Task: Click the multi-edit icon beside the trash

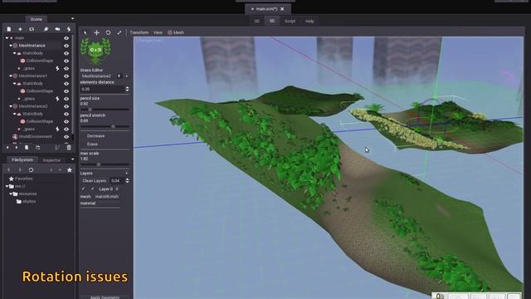Action: [57, 148]
